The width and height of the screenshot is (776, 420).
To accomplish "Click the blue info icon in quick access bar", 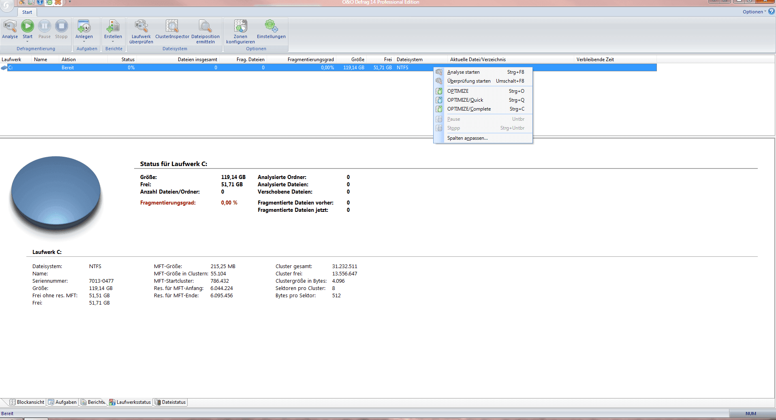I will point(40,2).
